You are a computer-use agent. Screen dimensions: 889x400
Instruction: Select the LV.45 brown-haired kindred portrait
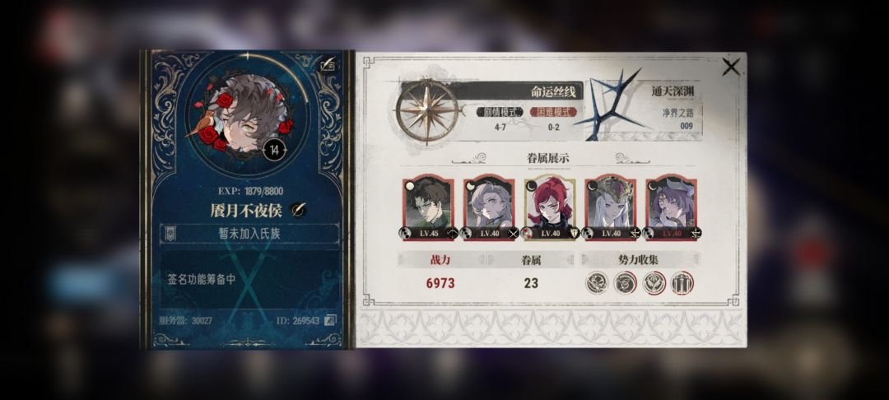pos(429,208)
